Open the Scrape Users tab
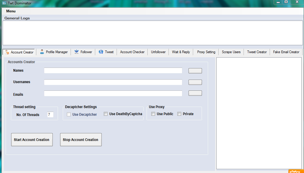304x173 pixels. (x=231, y=52)
